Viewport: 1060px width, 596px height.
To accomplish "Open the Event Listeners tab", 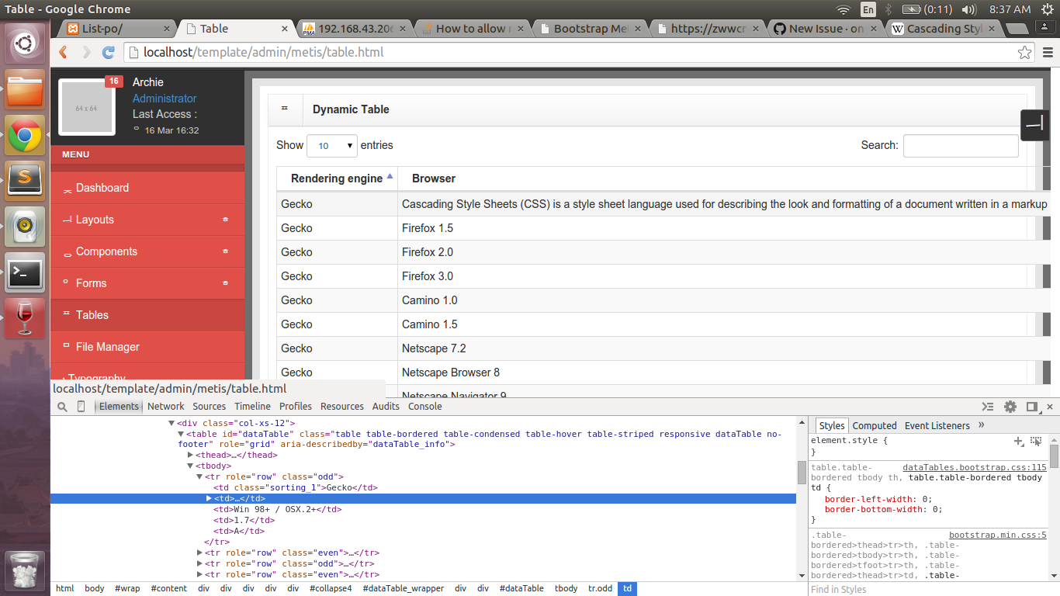I will click(937, 425).
